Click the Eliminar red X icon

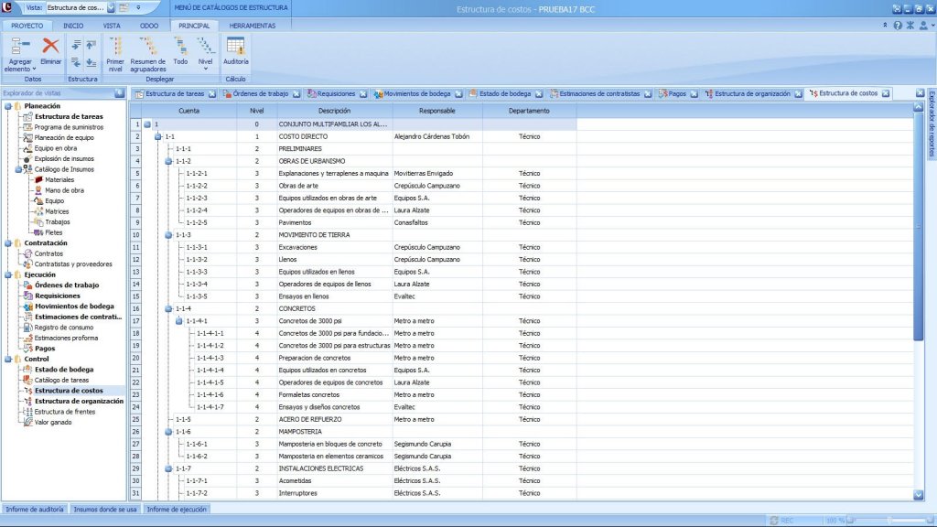50,46
